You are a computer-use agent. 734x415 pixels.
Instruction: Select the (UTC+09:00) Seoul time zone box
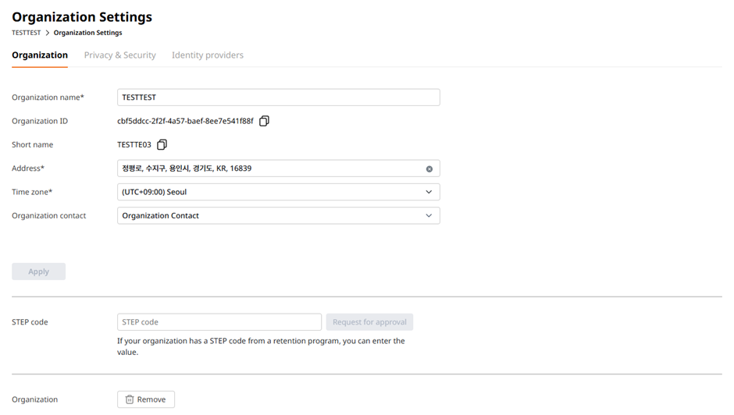(x=279, y=192)
